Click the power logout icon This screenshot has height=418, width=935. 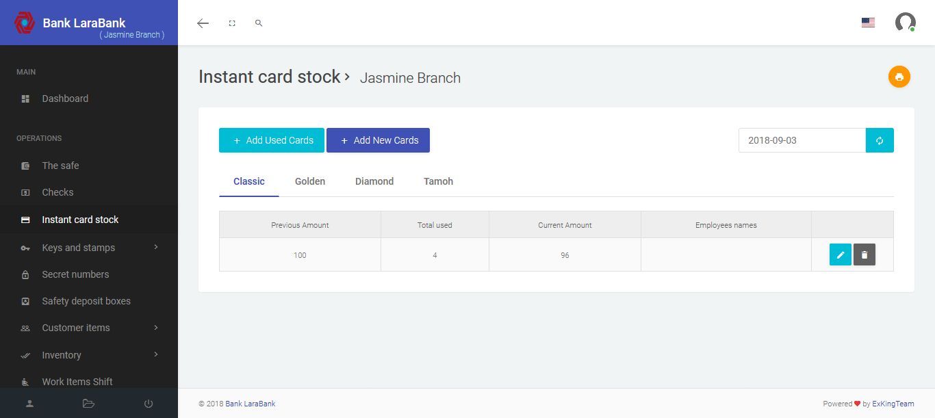149,404
